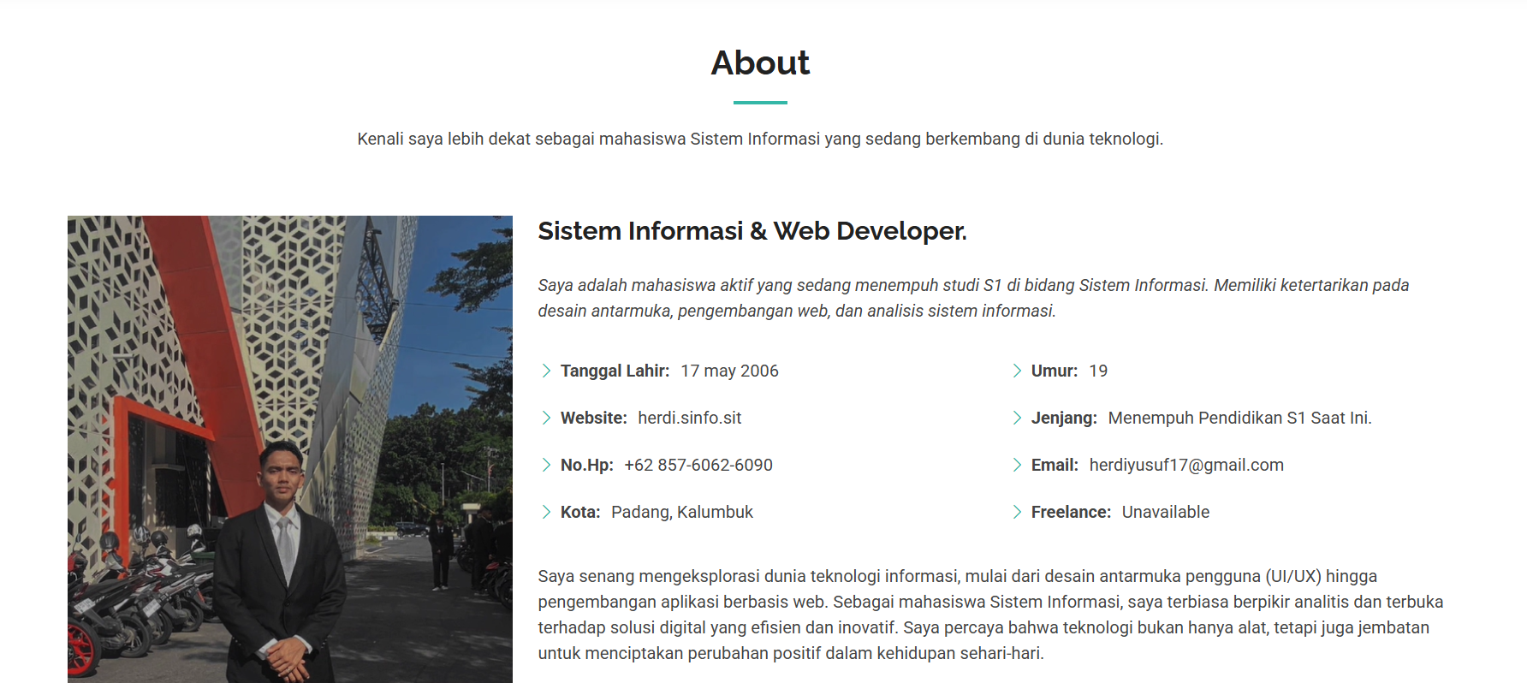Click the chevron icon beside Jenjang
Image resolution: width=1527 pixels, height=683 pixels.
(1017, 418)
